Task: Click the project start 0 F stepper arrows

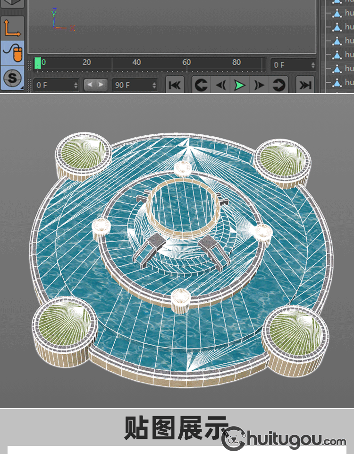Action: coord(76,86)
